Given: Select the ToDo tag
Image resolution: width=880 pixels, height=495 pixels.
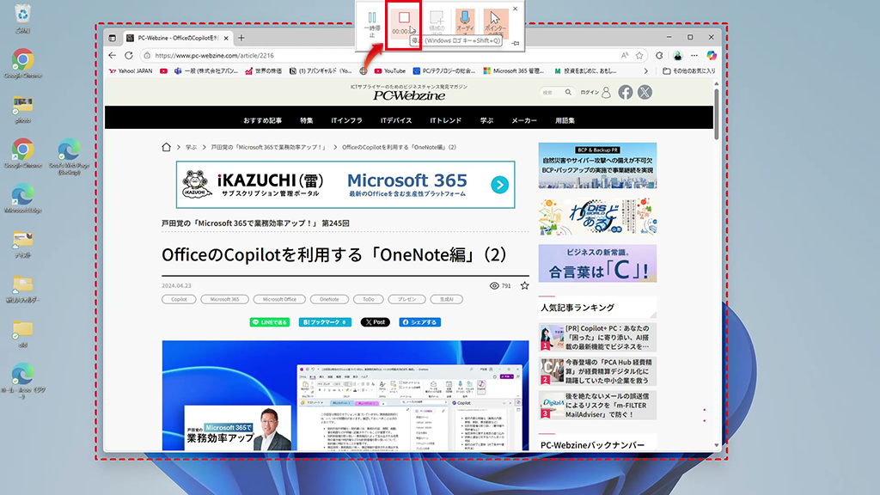Looking at the screenshot, I should (368, 300).
